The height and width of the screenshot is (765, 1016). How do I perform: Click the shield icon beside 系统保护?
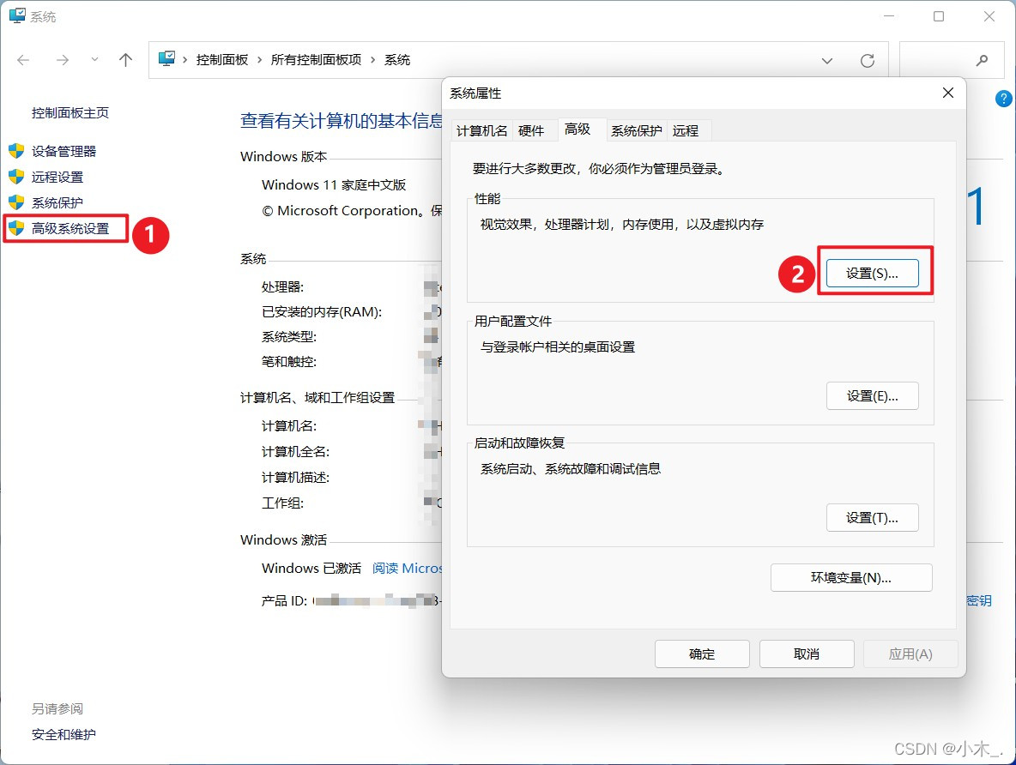[16, 202]
